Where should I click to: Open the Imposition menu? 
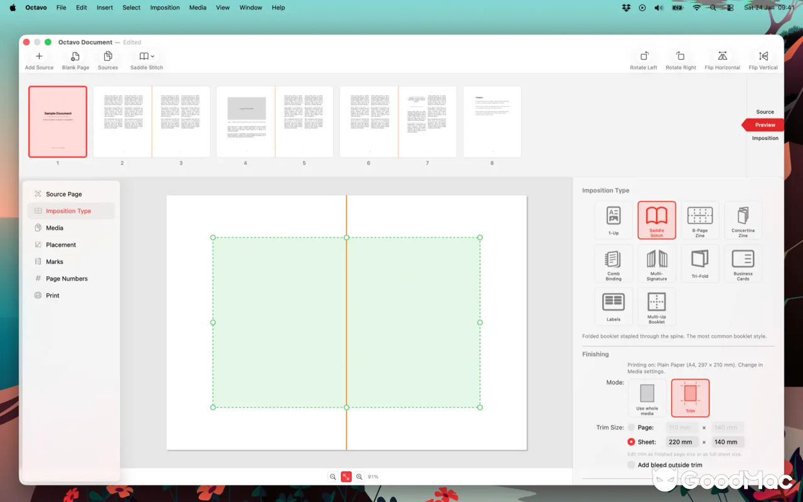coord(164,8)
